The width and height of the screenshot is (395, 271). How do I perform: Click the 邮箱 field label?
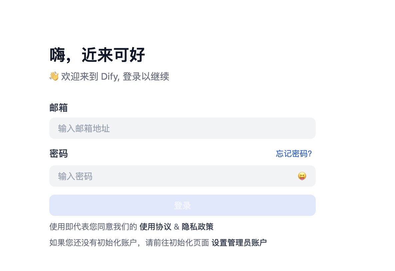[x=59, y=108]
